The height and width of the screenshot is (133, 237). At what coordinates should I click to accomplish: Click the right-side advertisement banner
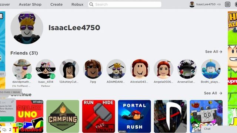232,69
